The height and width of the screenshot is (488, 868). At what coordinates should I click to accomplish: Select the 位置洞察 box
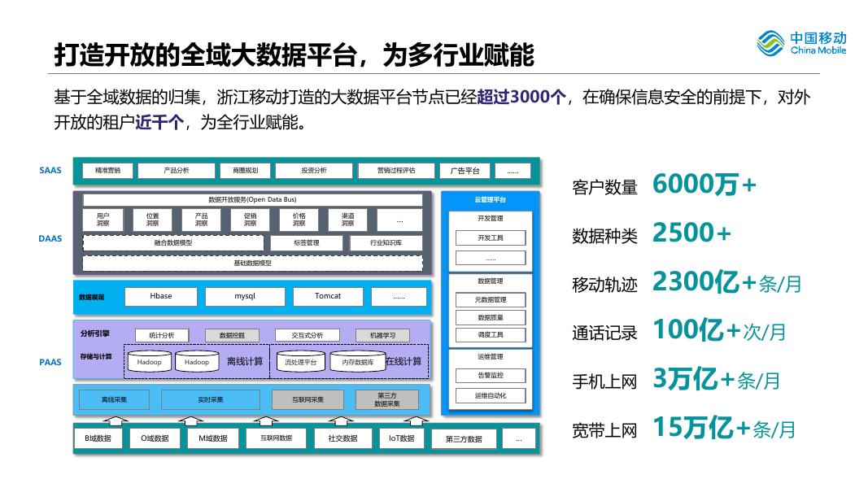[152, 220]
